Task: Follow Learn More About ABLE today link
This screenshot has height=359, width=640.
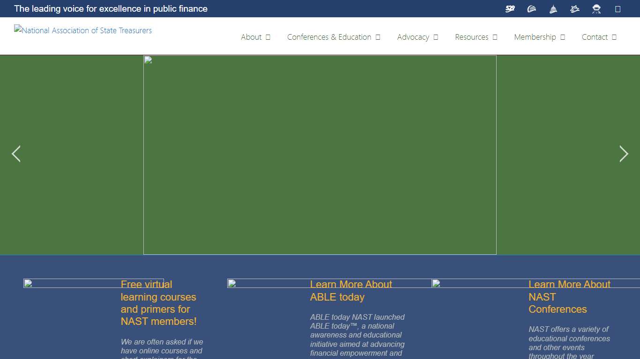Action: tap(351, 290)
